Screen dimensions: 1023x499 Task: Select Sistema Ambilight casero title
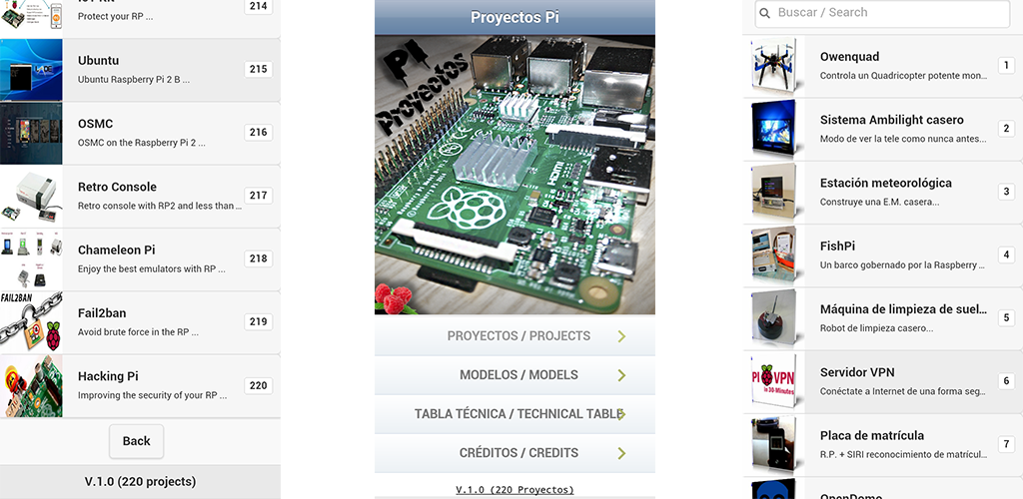coord(892,120)
